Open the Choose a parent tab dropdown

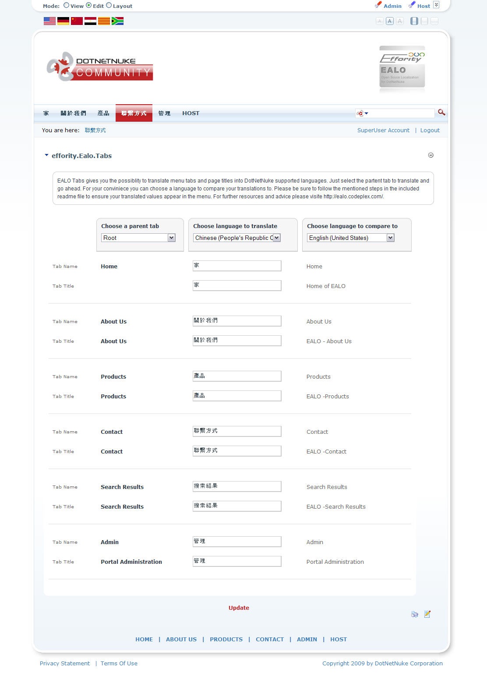(x=138, y=238)
